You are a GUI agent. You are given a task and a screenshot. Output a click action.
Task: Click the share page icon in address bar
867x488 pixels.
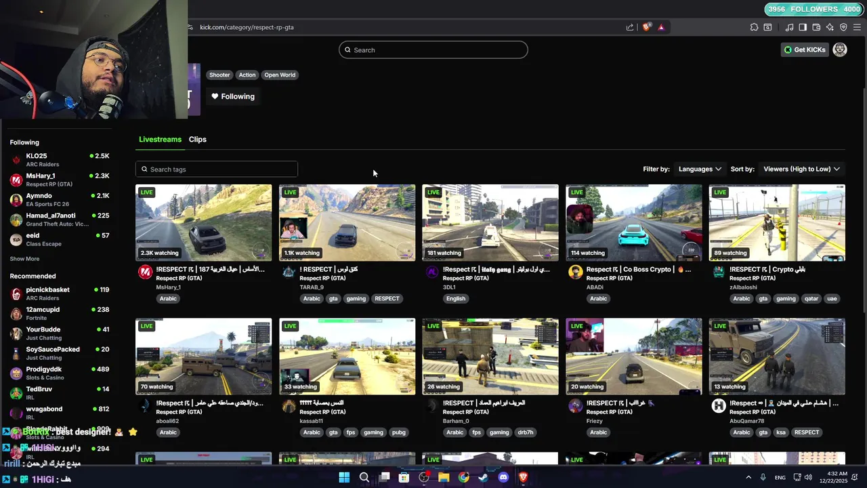point(630,27)
